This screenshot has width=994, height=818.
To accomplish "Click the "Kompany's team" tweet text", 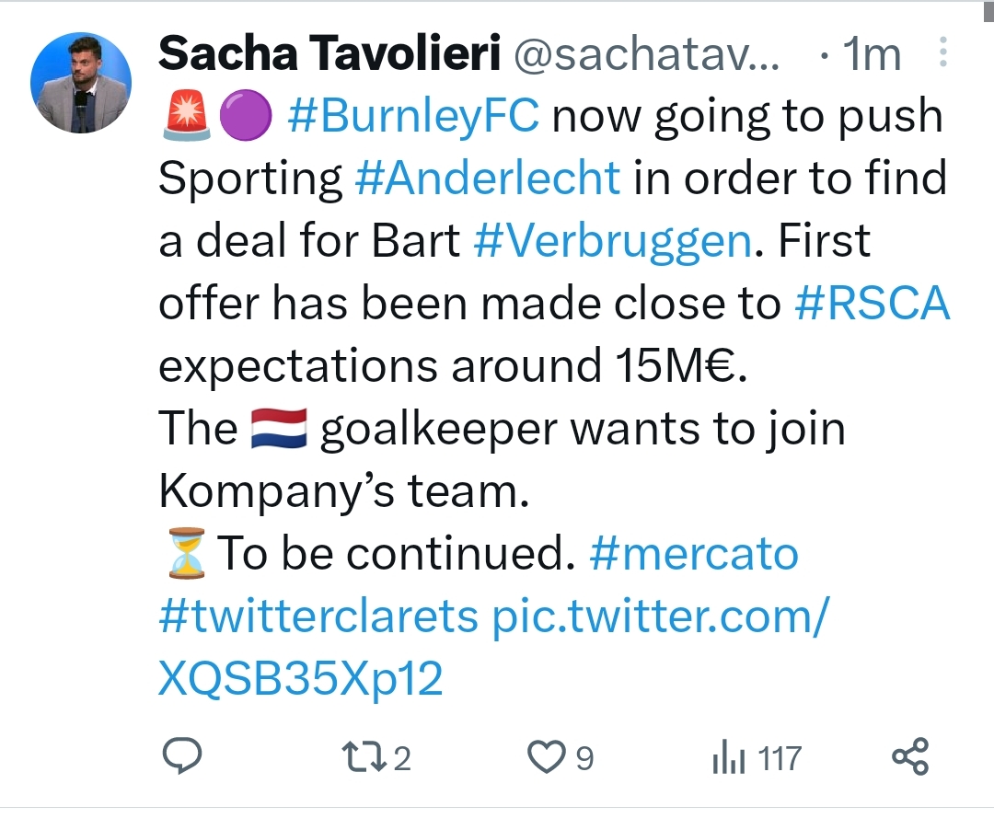I will click(343, 490).
